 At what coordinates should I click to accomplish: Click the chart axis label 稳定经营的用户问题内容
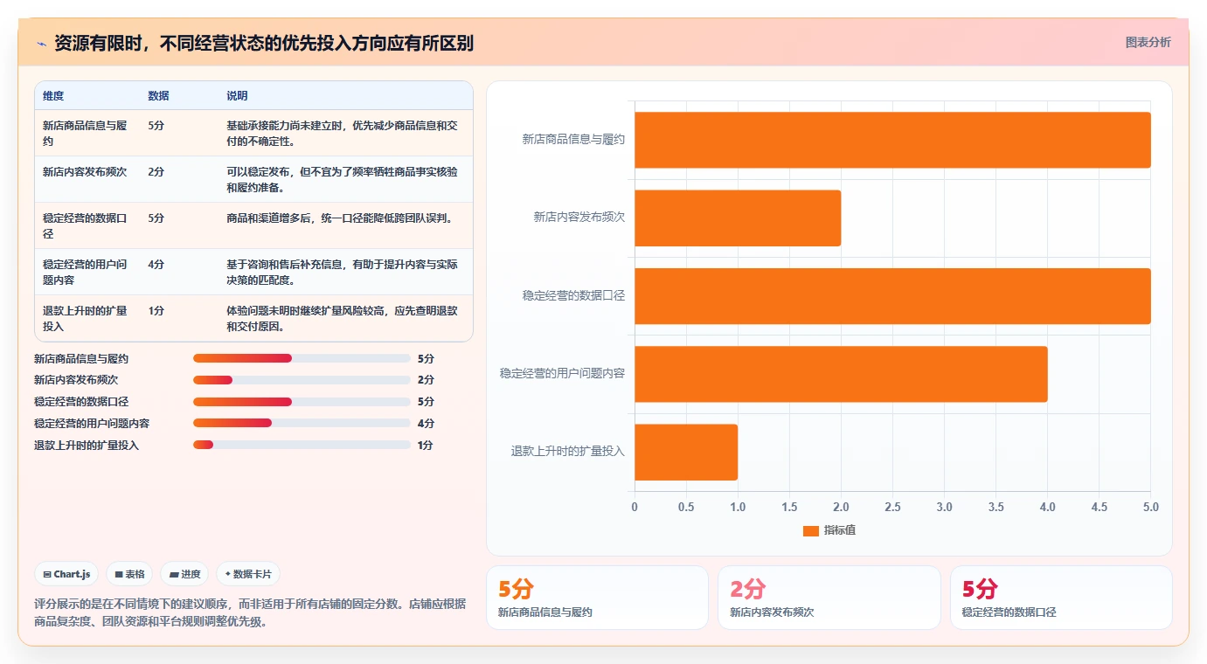click(x=562, y=374)
